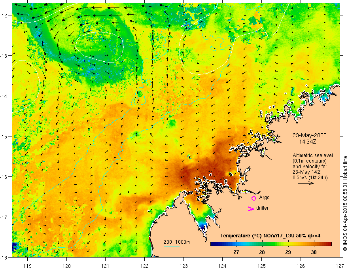This screenshot has width=348, height=269.
Task: Select the 'Argo' legend label
Action: click(x=264, y=197)
